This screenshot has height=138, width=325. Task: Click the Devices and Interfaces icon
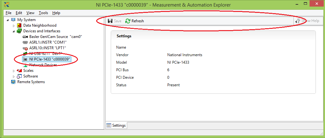[19, 31]
